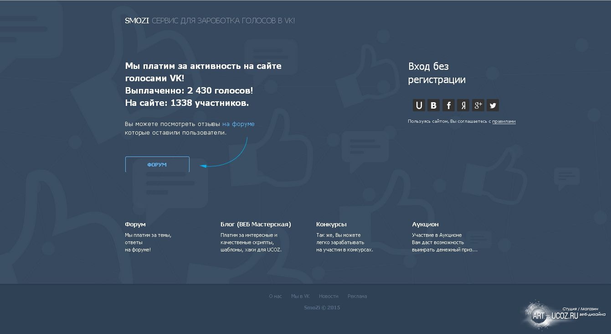Screen dimensions: 611x334
Task: Follow the 'на форуме' link
Action: point(238,124)
